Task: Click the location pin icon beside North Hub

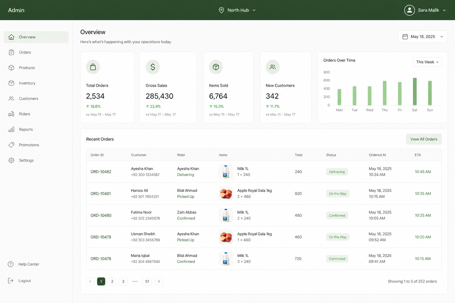Action: pos(221,10)
